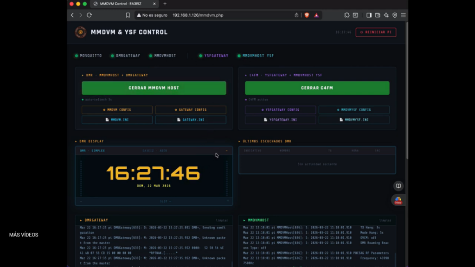This screenshot has height=267, width=475.
Task: Click the MMDVM logo icon in header
Action: pos(81,32)
